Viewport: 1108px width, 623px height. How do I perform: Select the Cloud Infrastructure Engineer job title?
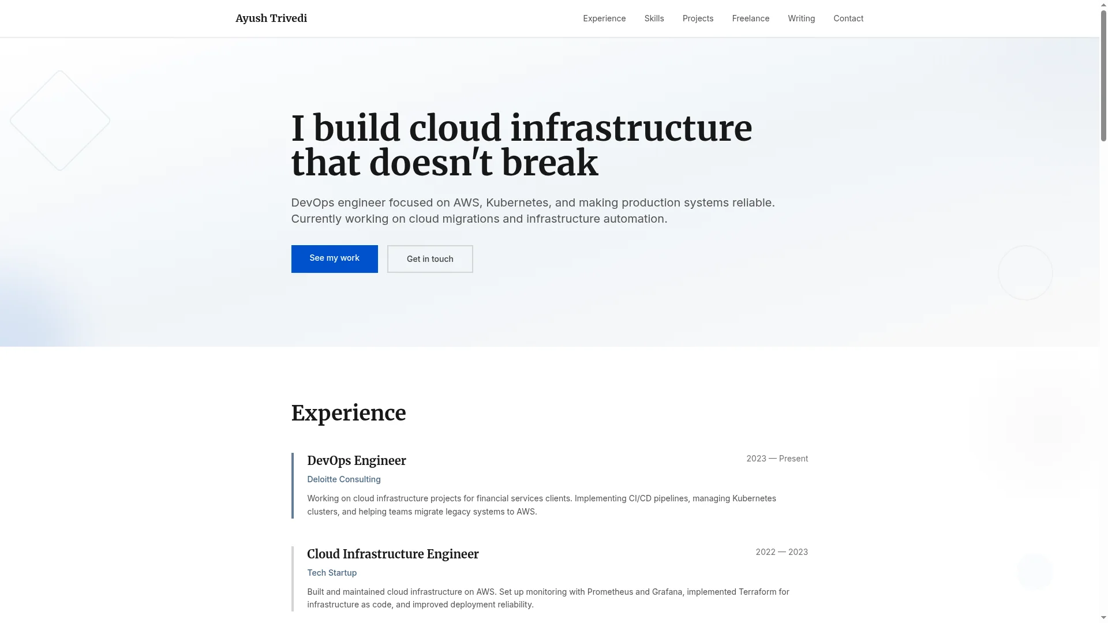[392, 554]
